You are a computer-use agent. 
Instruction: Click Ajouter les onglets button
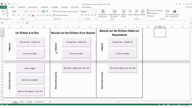coord(30,80)
